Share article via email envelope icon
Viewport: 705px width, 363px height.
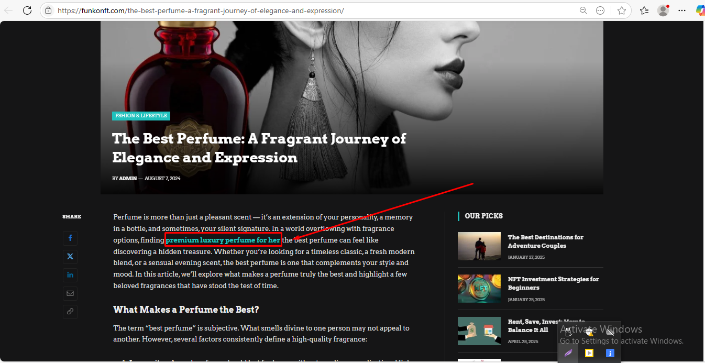70,293
